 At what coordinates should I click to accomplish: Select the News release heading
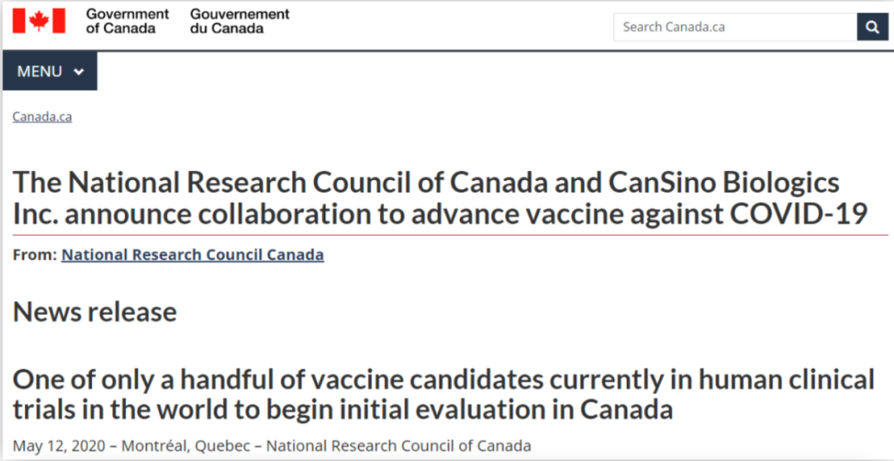click(x=95, y=311)
